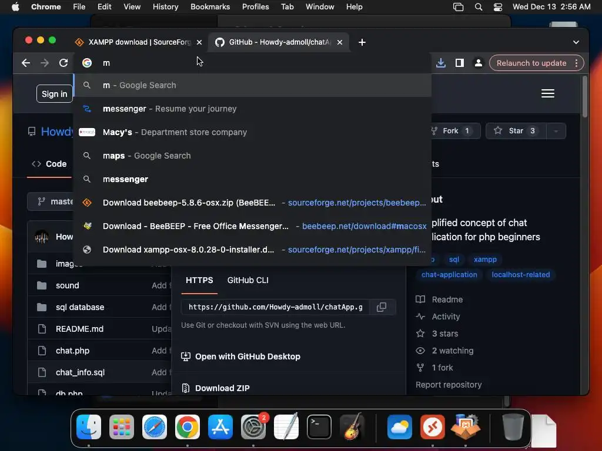
Task: Open the chat_info.sql file
Action: [x=80, y=372]
